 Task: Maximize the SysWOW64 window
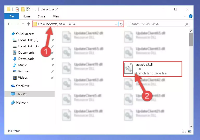[176, 9]
